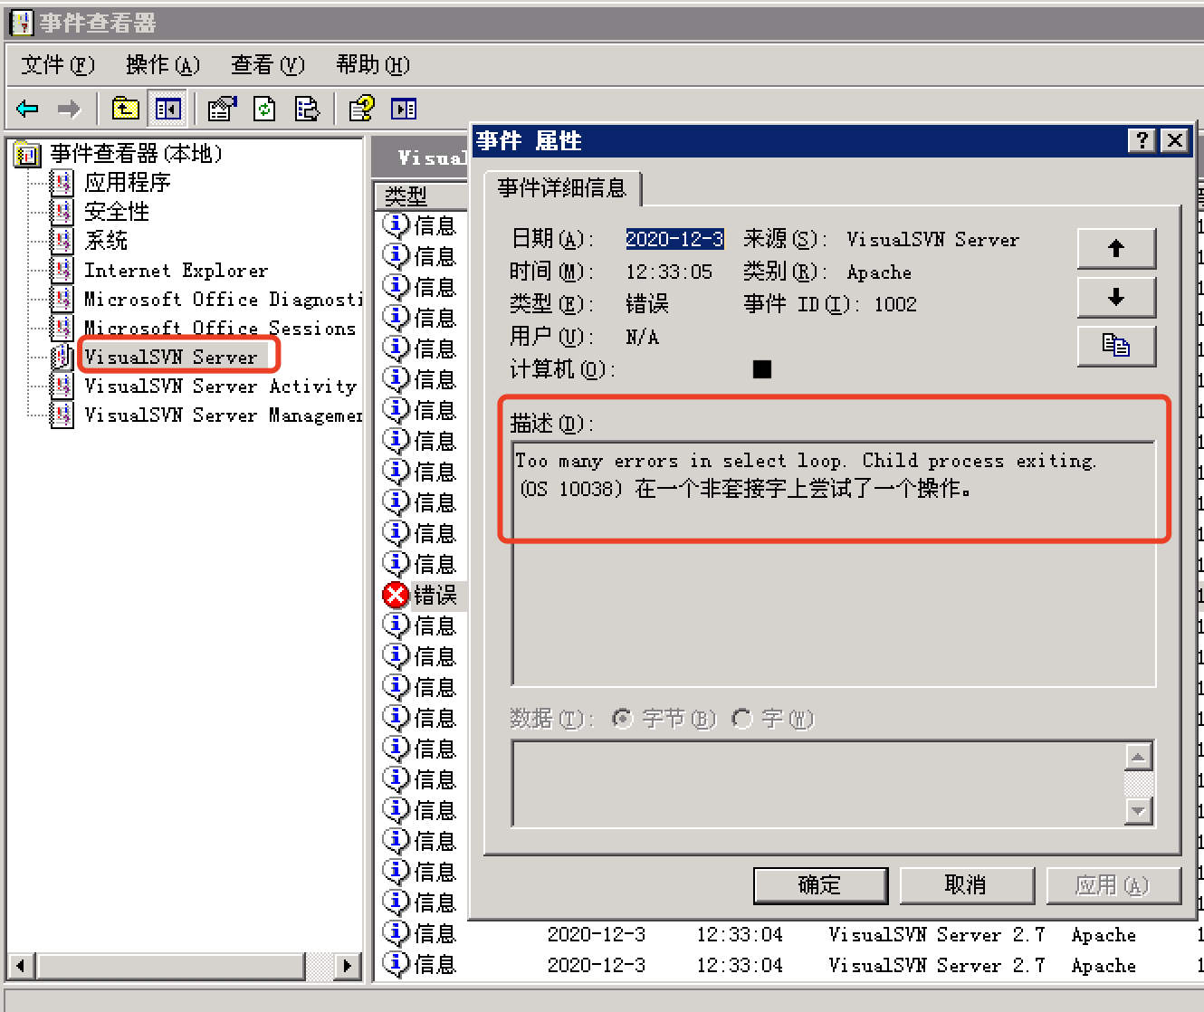Click the data box scroll down arrow

tap(1139, 810)
